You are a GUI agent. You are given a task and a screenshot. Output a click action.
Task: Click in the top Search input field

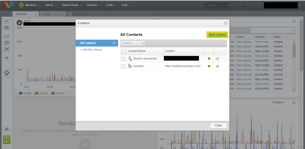click(216, 5)
